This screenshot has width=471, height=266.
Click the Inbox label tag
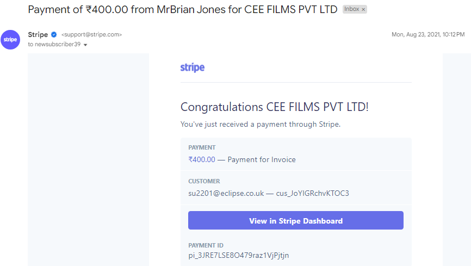coord(352,9)
